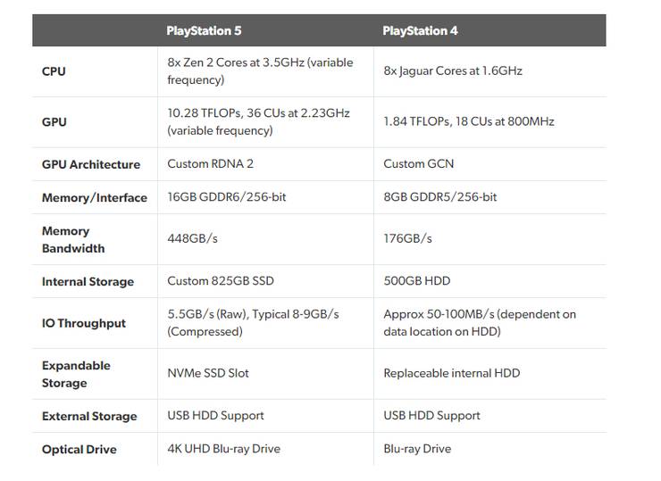Click the '16GB GDDR6/256-bit' cell
The height and width of the screenshot is (481, 661).
227,196
